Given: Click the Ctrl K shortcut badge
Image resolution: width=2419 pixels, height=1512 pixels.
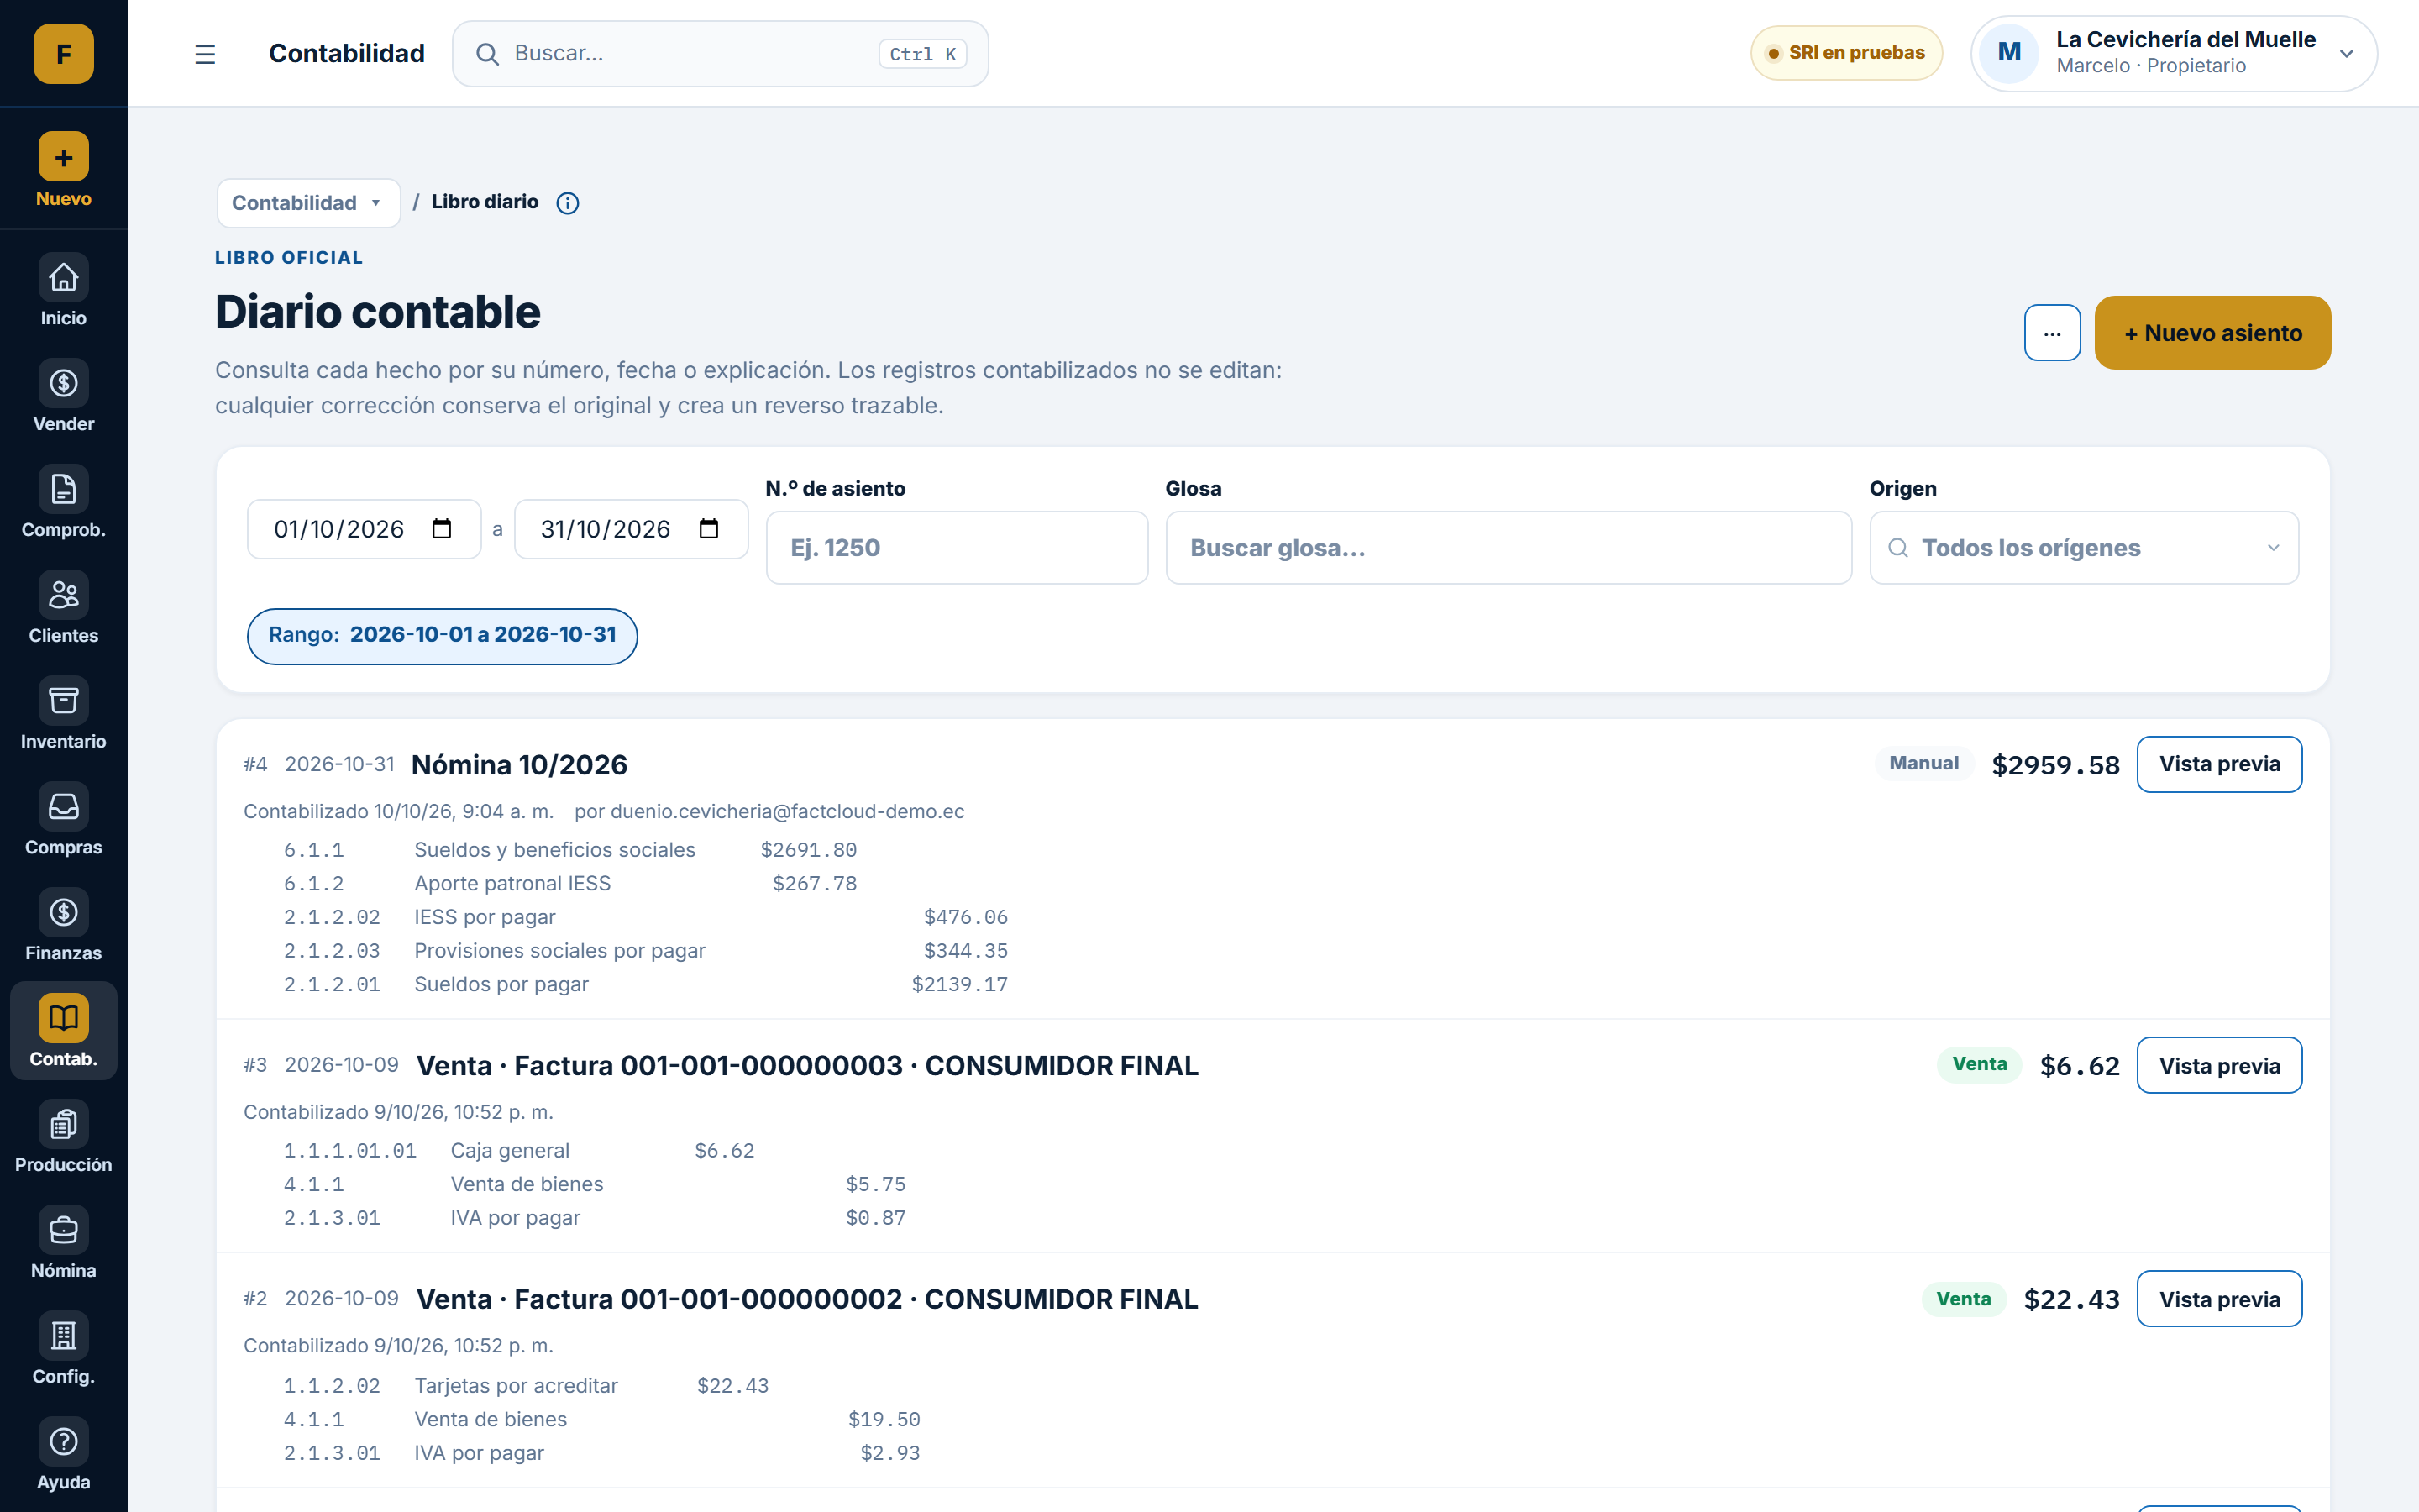Looking at the screenshot, I should point(922,54).
